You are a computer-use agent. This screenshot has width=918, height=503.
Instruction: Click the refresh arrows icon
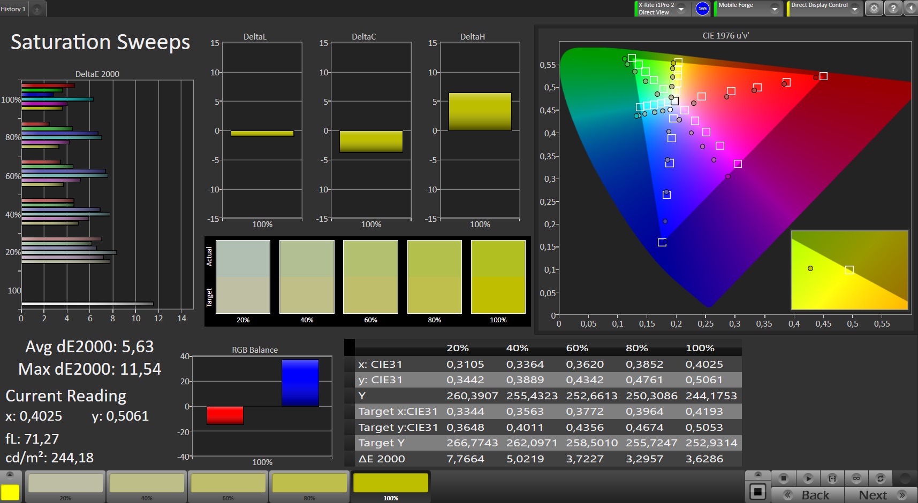pyautogui.click(x=880, y=478)
